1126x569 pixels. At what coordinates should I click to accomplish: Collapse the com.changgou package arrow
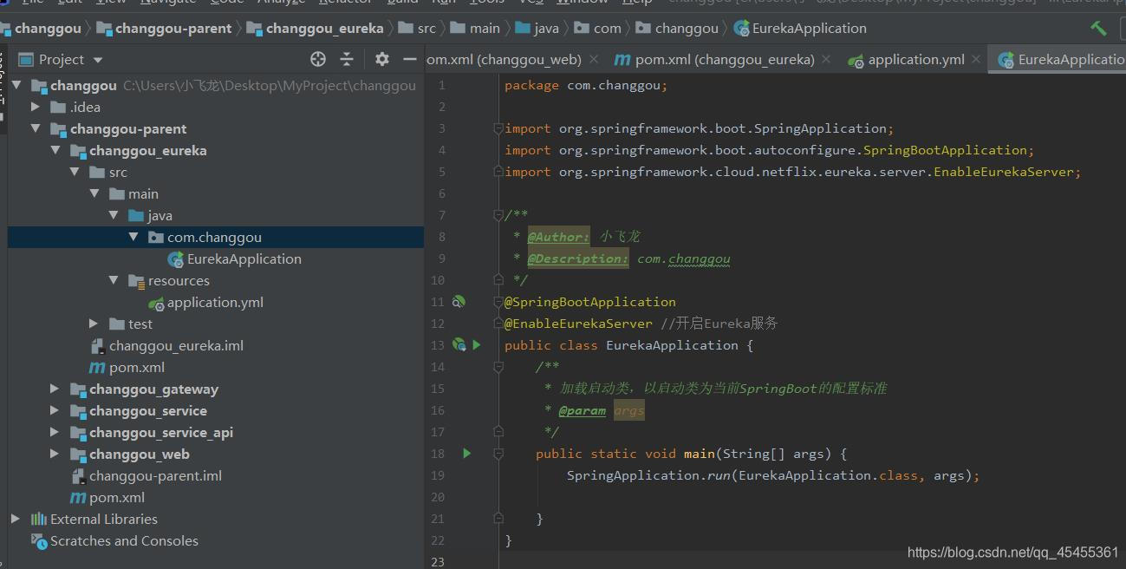pyautogui.click(x=133, y=237)
